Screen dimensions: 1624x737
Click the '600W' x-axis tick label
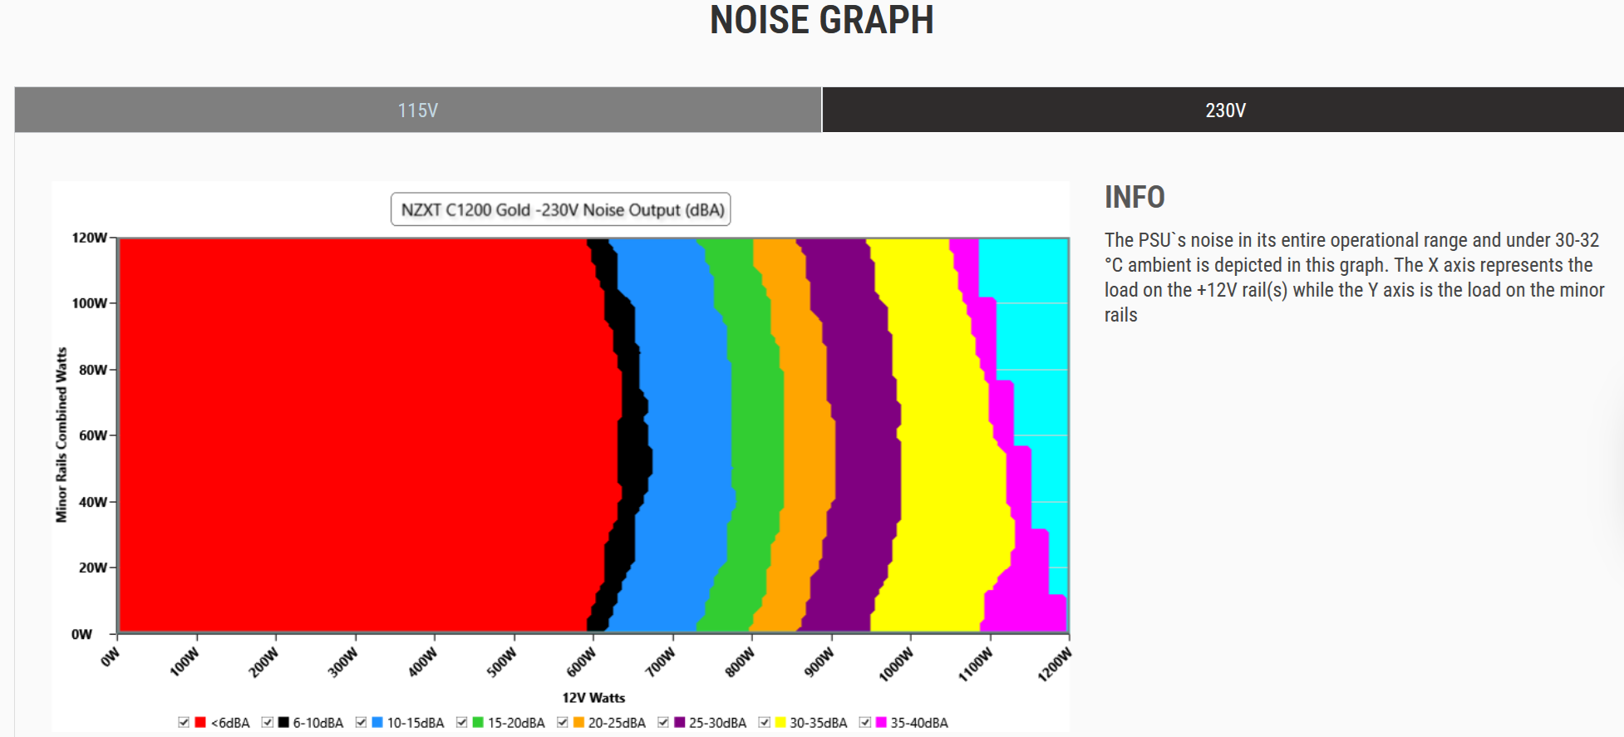click(581, 662)
